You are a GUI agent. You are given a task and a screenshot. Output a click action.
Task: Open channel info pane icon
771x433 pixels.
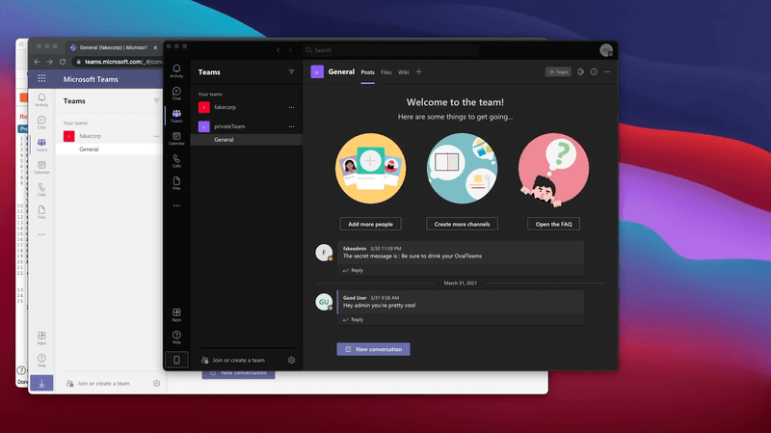click(594, 71)
